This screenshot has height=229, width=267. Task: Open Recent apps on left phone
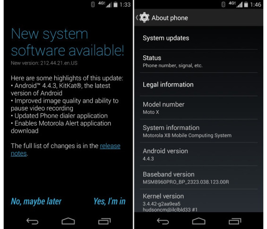[104, 221]
